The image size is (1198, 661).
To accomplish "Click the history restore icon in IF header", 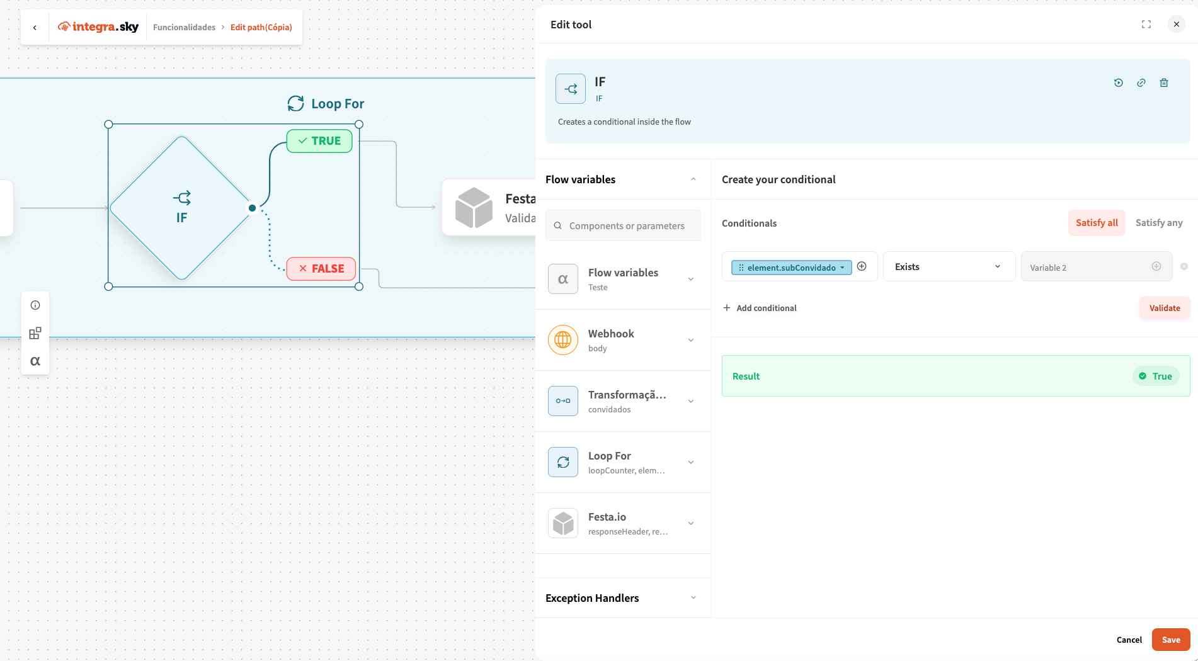I will (x=1118, y=82).
